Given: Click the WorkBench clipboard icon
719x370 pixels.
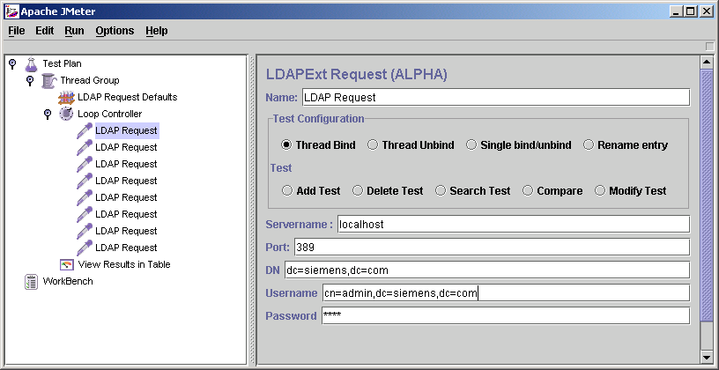Looking at the screenshot, I should pyautogui.click(x=31, y=281).
